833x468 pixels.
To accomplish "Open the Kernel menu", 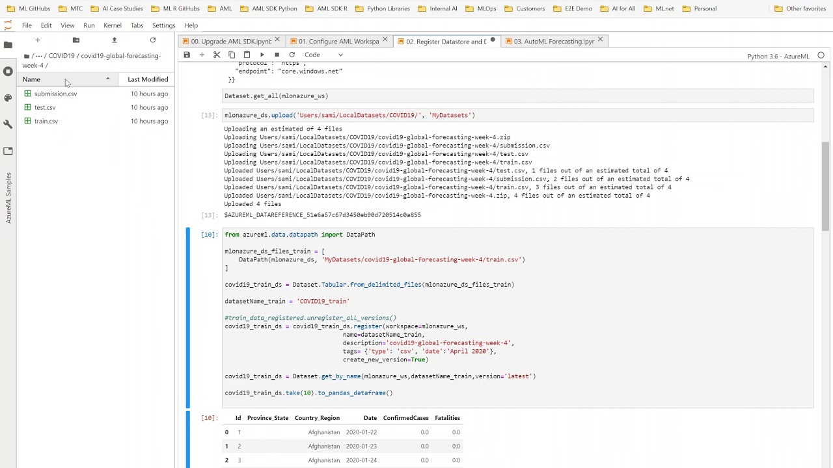I will pos(113,25).
